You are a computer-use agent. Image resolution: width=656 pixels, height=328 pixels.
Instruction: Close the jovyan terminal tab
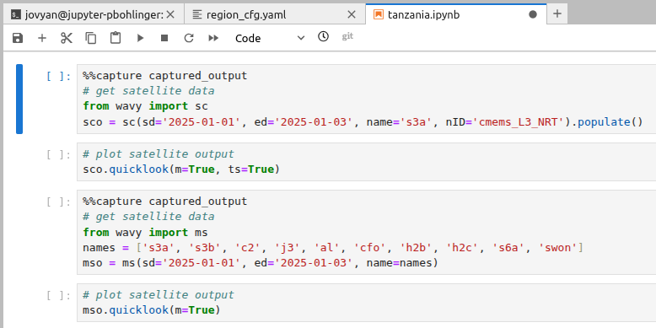[x=170, y=14]
